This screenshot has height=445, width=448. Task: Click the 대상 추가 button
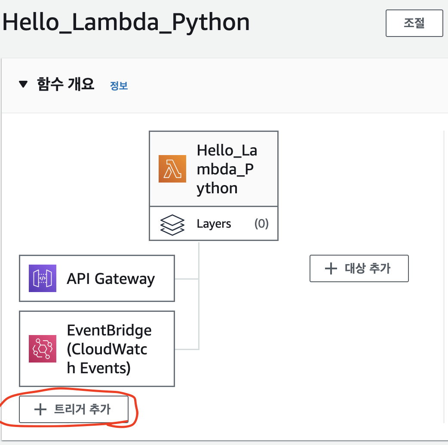(359, 268)
